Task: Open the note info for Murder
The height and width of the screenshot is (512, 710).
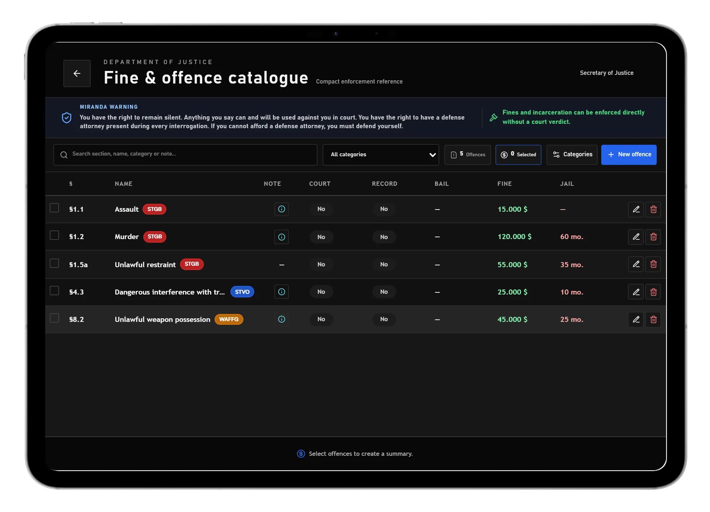Action: (x=282, y=237)
